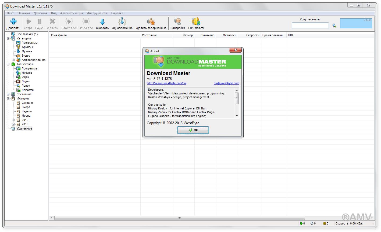This screenshot has height=232, width=381.
Task: Collapse the Топ закачек tree node
Action: click(x=8, y=64)
